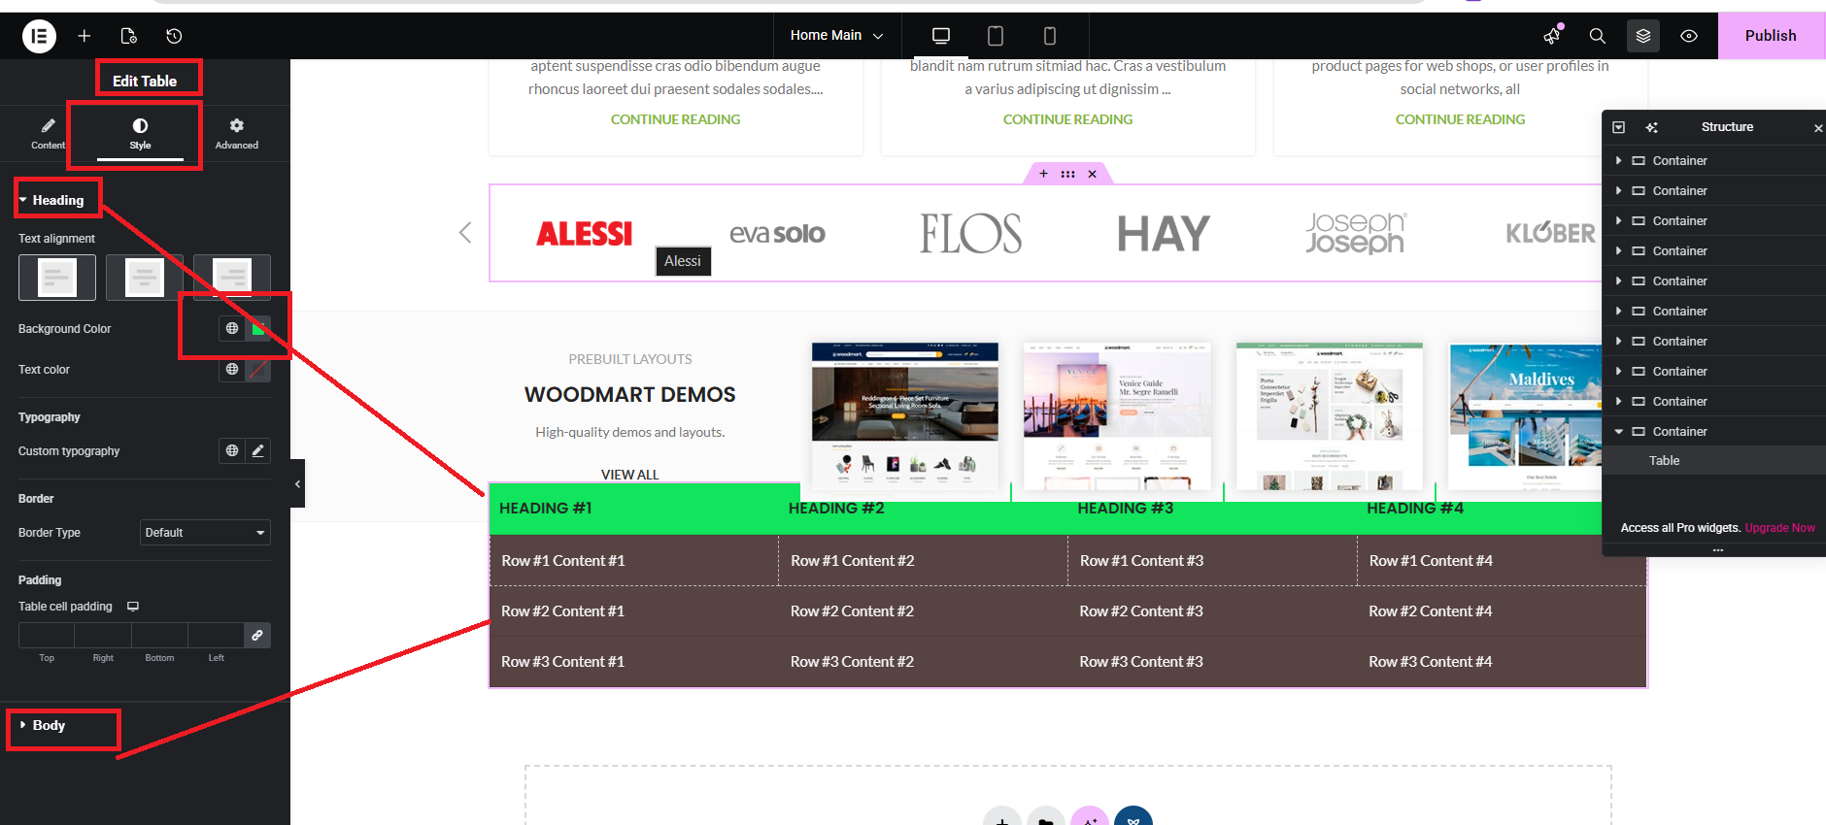Click the WOODMART DEMOS heading
Image resolution: width=1826 pixels, height=825 pixels.
630,395
